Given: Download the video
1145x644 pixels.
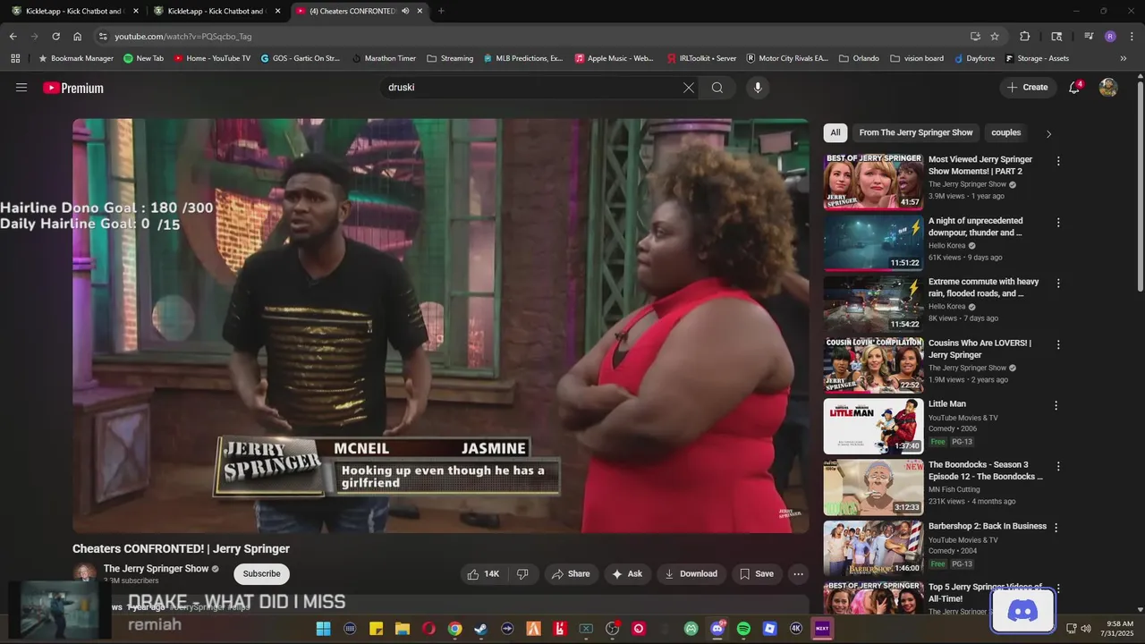Looking at the screenshot, I should tap(691, 574).
